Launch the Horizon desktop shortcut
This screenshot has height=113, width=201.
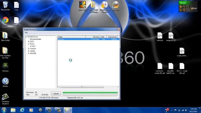coord(5,67)
